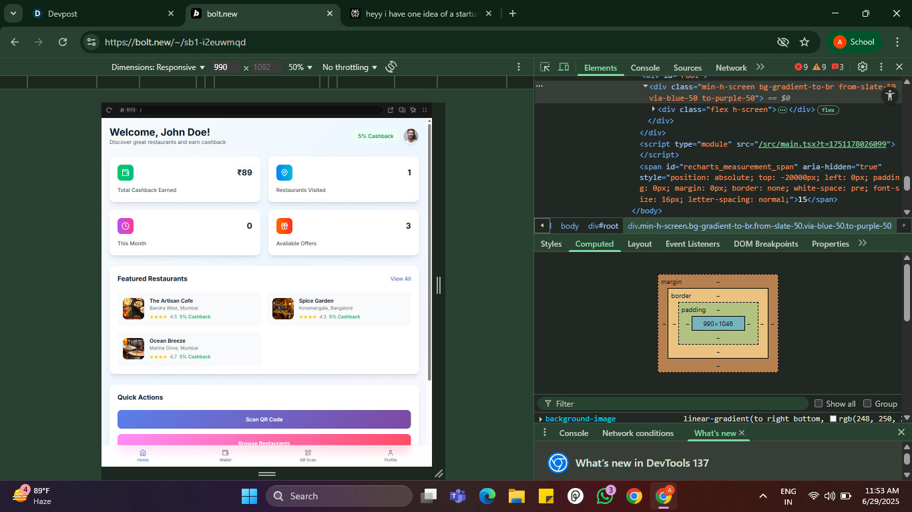912x512 pixels.
Task: Open the No throttling dropdown
Action: click(350, 67)
